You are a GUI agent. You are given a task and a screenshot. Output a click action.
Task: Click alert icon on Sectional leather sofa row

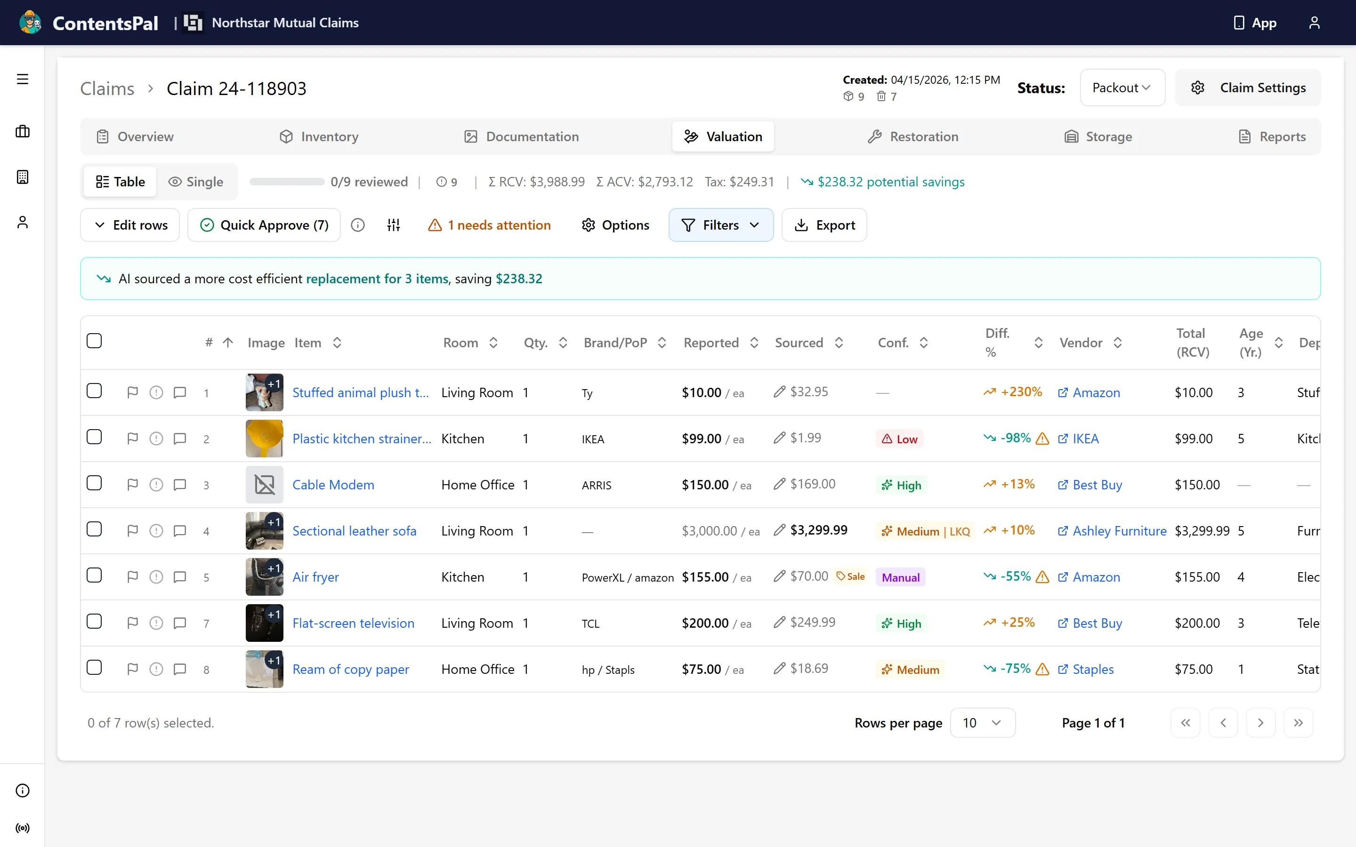[x=156, y=531]
